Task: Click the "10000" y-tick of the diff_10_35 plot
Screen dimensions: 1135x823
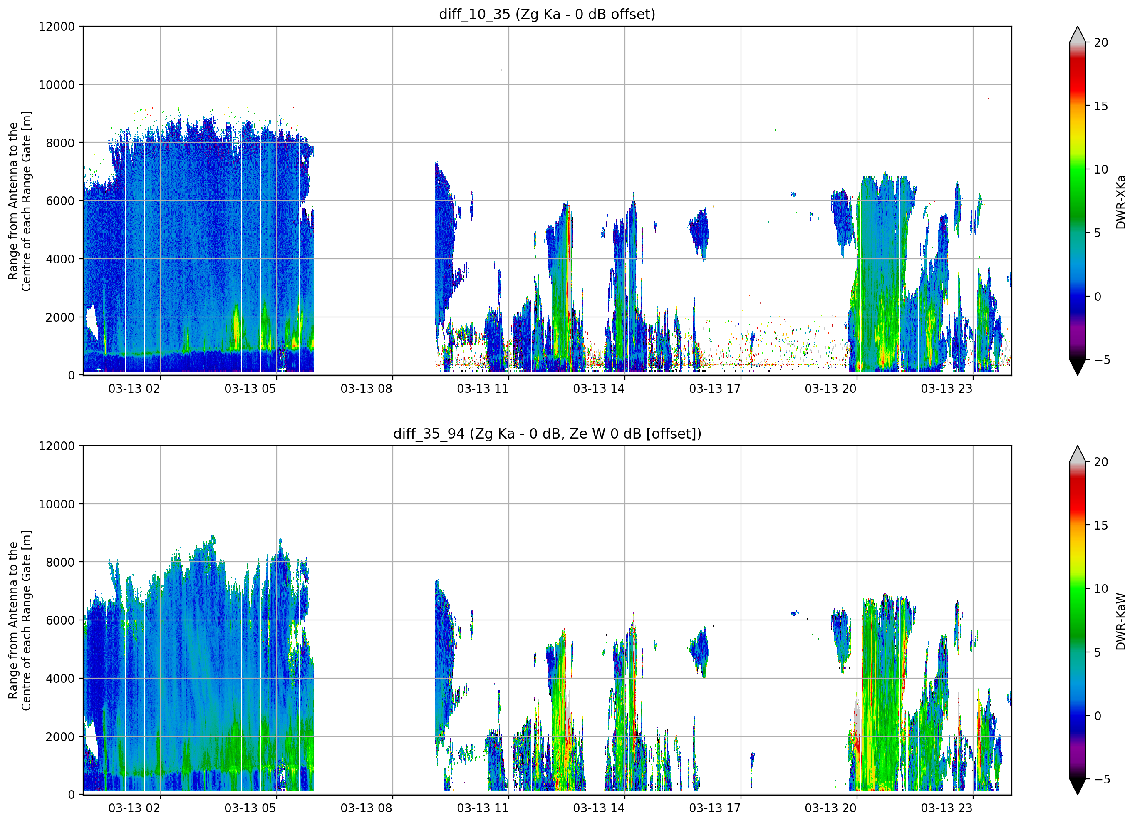Action: point(57,84)
